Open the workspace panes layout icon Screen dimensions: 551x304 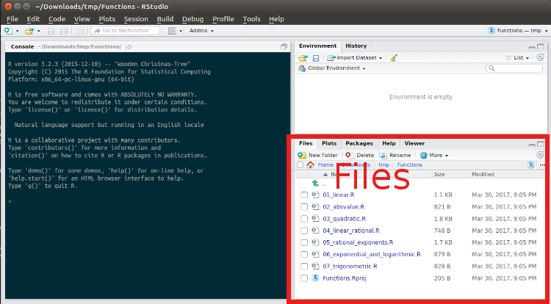[172, 31]
